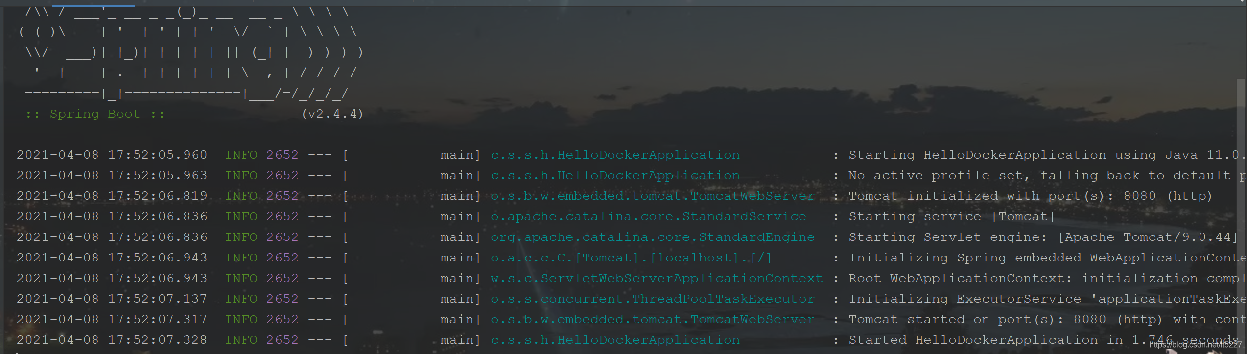Click the '(v2.4.4)' version text
1247x354 pixels.
(332, 114)
